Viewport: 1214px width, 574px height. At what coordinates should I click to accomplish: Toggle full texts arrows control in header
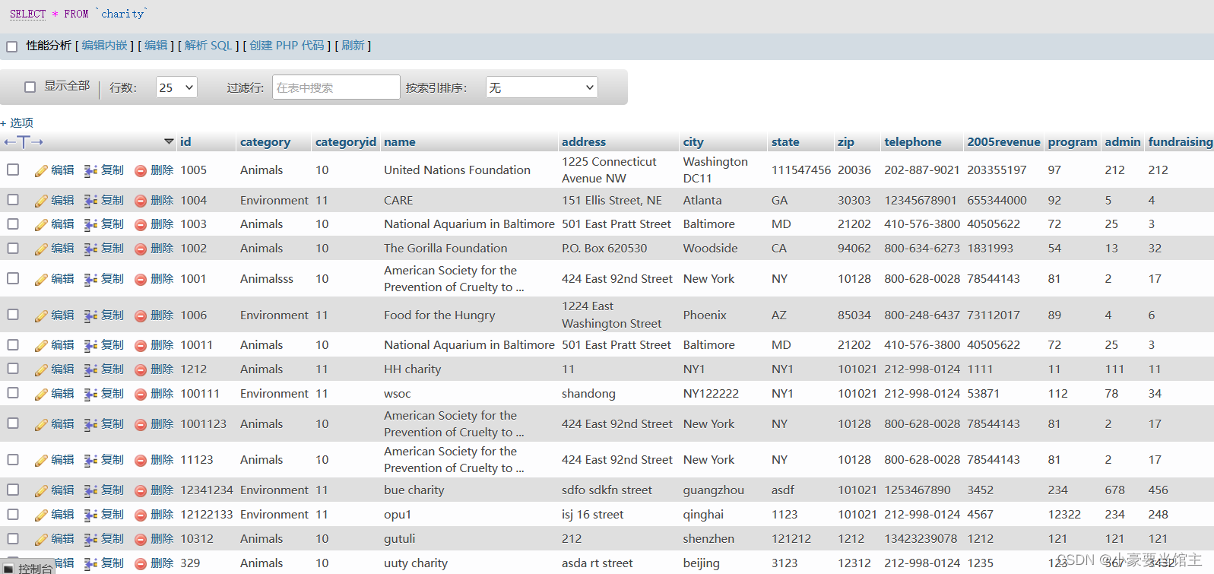click(24, 141)
